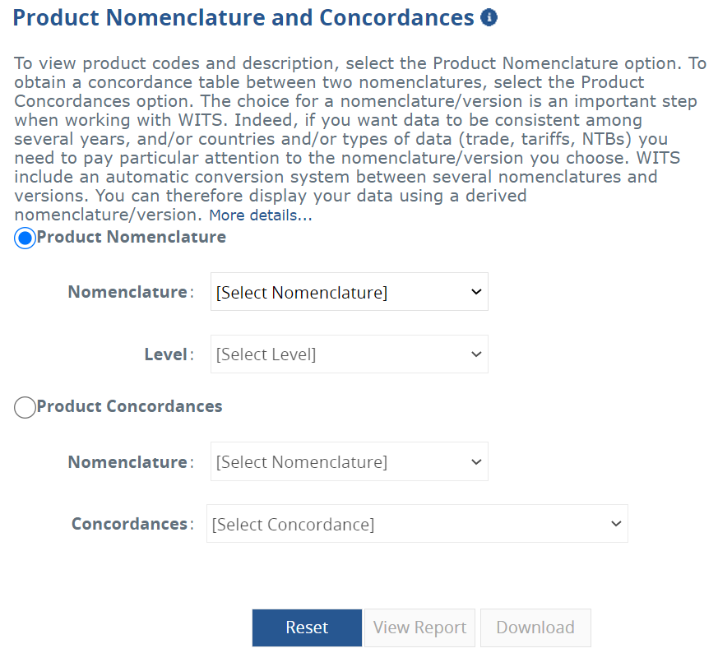This screenshot has height=653, width=718.
Task: Click the Product Nomenclature and Concordances heading
Action: 243,17
